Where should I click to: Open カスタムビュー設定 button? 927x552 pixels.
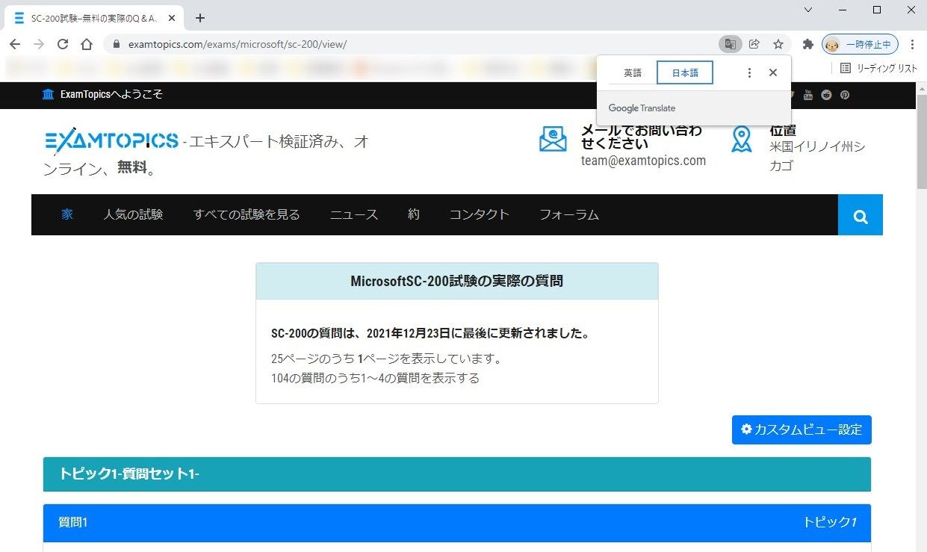click(x=801, y=429)
